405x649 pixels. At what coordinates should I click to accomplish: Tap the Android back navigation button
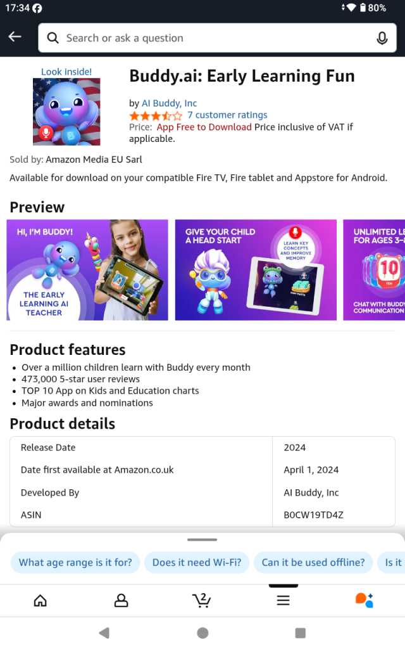point(104,633)
